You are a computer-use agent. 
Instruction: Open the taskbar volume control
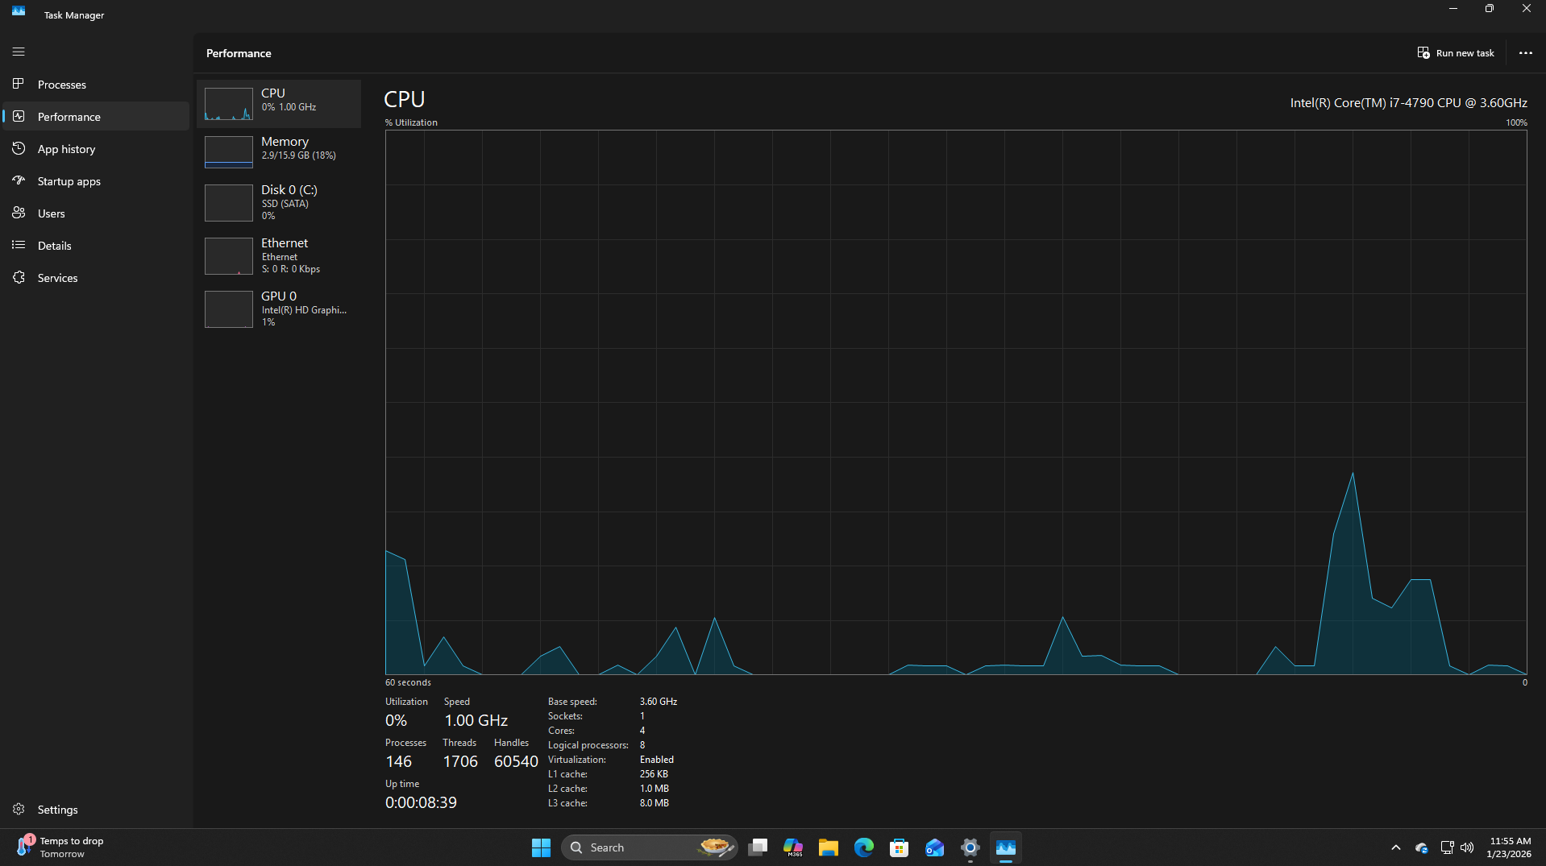click(x=1467, y=847)
